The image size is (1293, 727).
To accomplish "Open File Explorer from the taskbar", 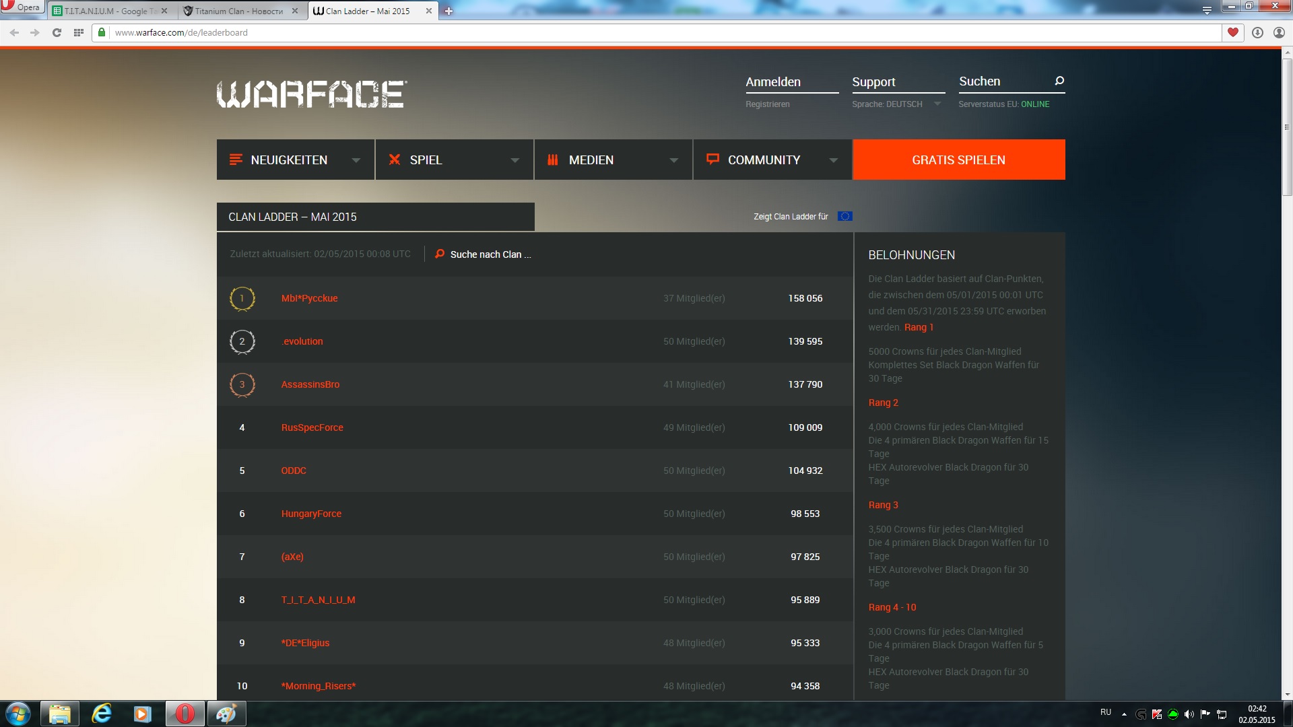I will coord(60,714).
